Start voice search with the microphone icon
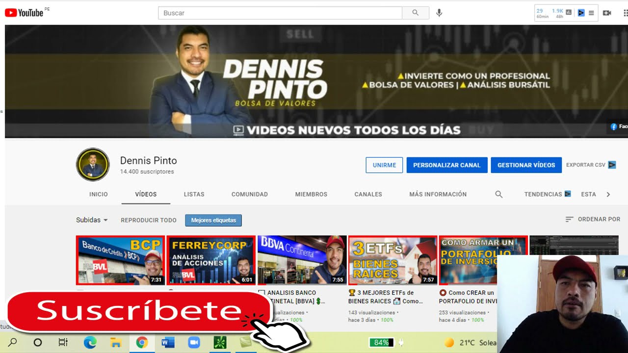The width and height of the screenshot is (628, 353). point(439,13)
